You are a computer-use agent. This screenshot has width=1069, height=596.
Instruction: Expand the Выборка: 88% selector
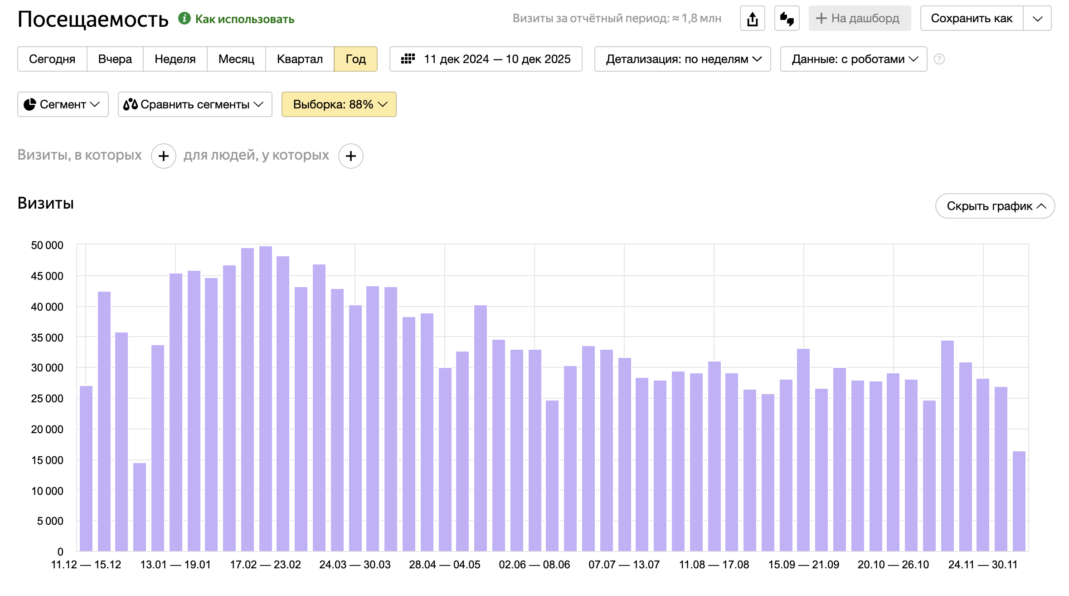339,104
